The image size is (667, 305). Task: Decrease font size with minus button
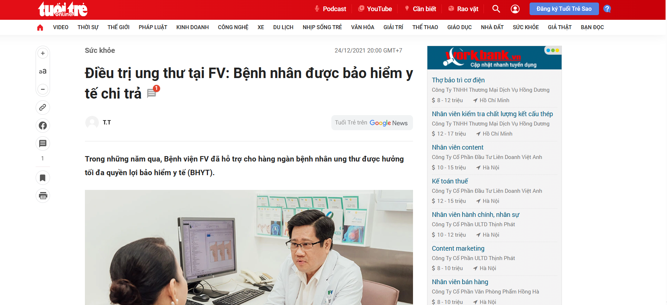click(43, 89)
